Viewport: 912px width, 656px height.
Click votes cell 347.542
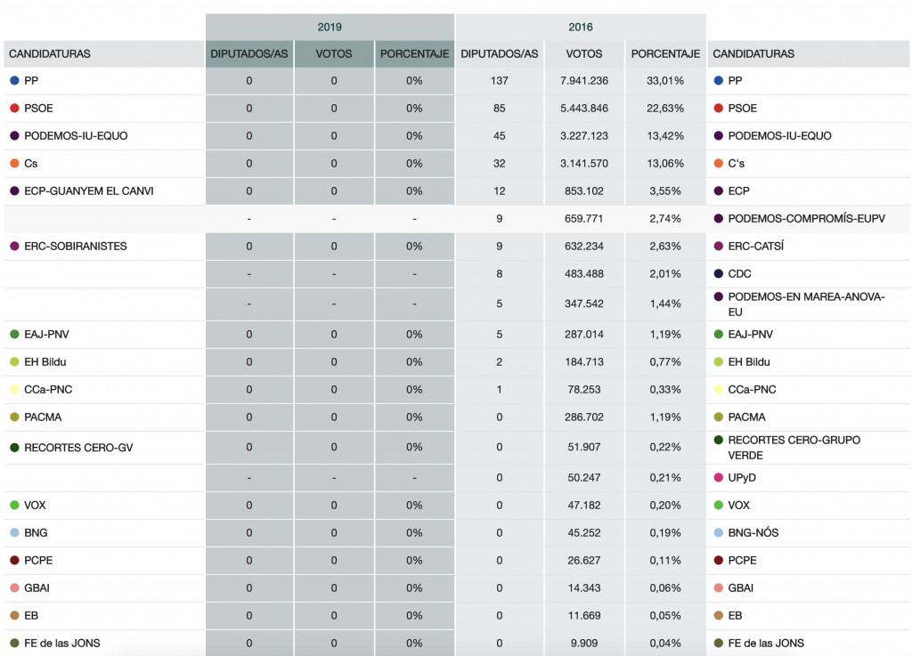(x=584, y=304)
